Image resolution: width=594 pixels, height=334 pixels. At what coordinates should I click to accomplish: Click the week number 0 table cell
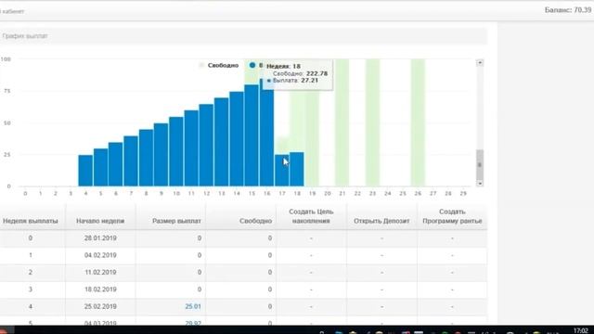[x=31, y=238]
